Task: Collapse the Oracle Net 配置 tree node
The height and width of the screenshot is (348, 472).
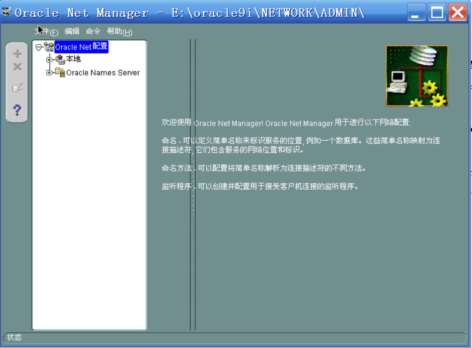Action: [38, 47]
